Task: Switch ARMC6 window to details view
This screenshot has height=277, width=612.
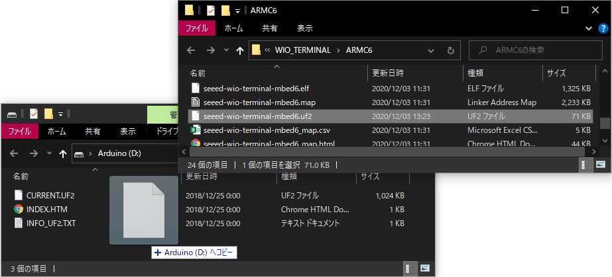Action: 586,165
